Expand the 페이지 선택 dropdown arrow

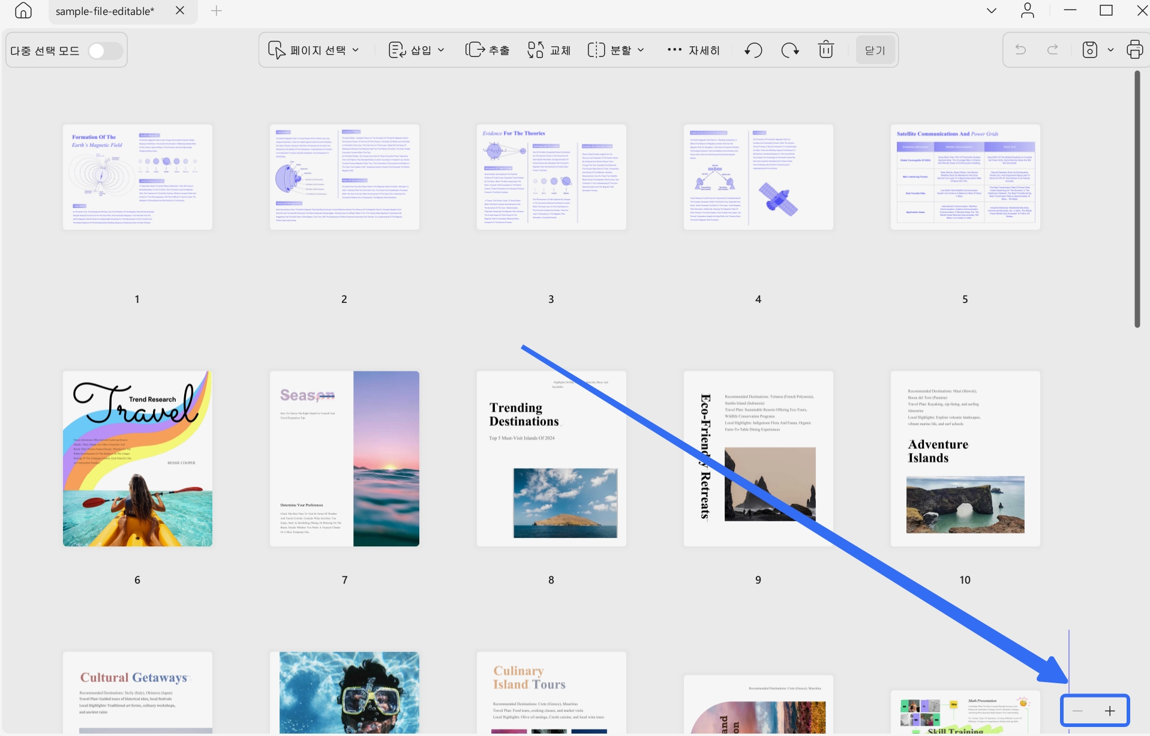tap(356, 50)
